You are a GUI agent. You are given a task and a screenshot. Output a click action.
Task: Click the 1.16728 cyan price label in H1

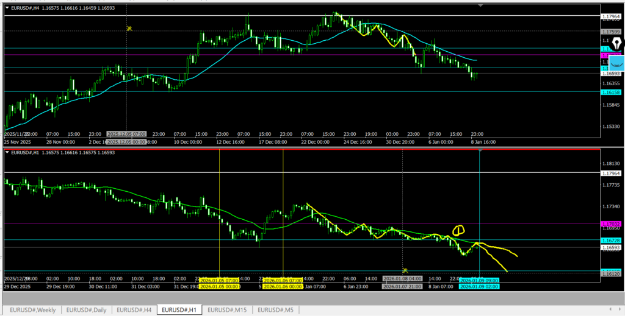click(611, 241)
